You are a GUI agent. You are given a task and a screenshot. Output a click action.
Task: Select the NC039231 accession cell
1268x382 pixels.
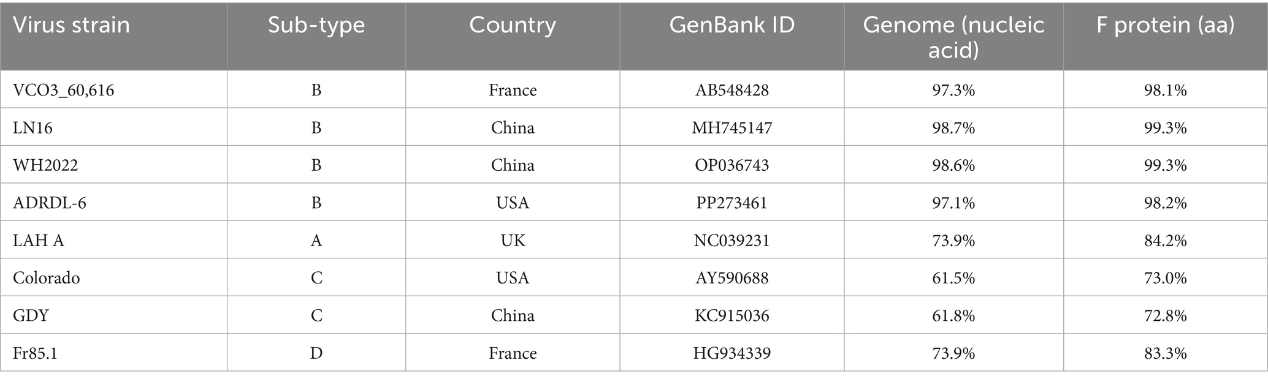731,241
